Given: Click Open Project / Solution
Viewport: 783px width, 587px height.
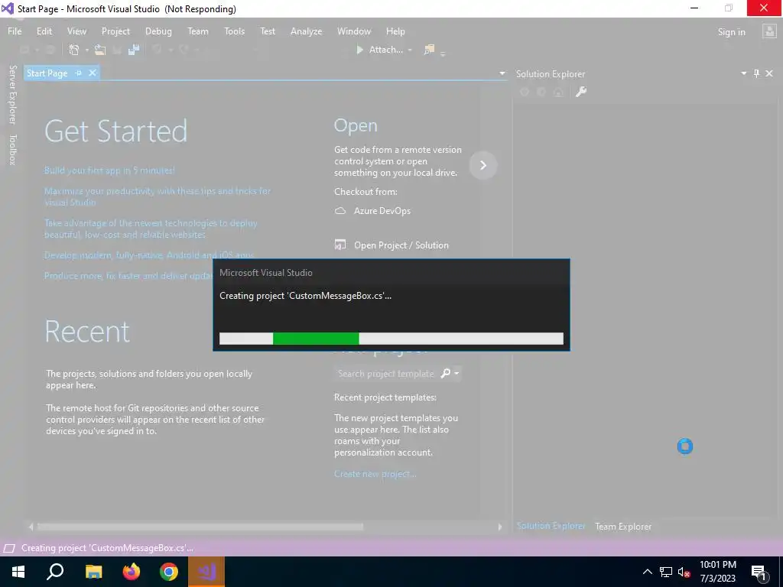Looking at the screenshot, I should [401, 245].
